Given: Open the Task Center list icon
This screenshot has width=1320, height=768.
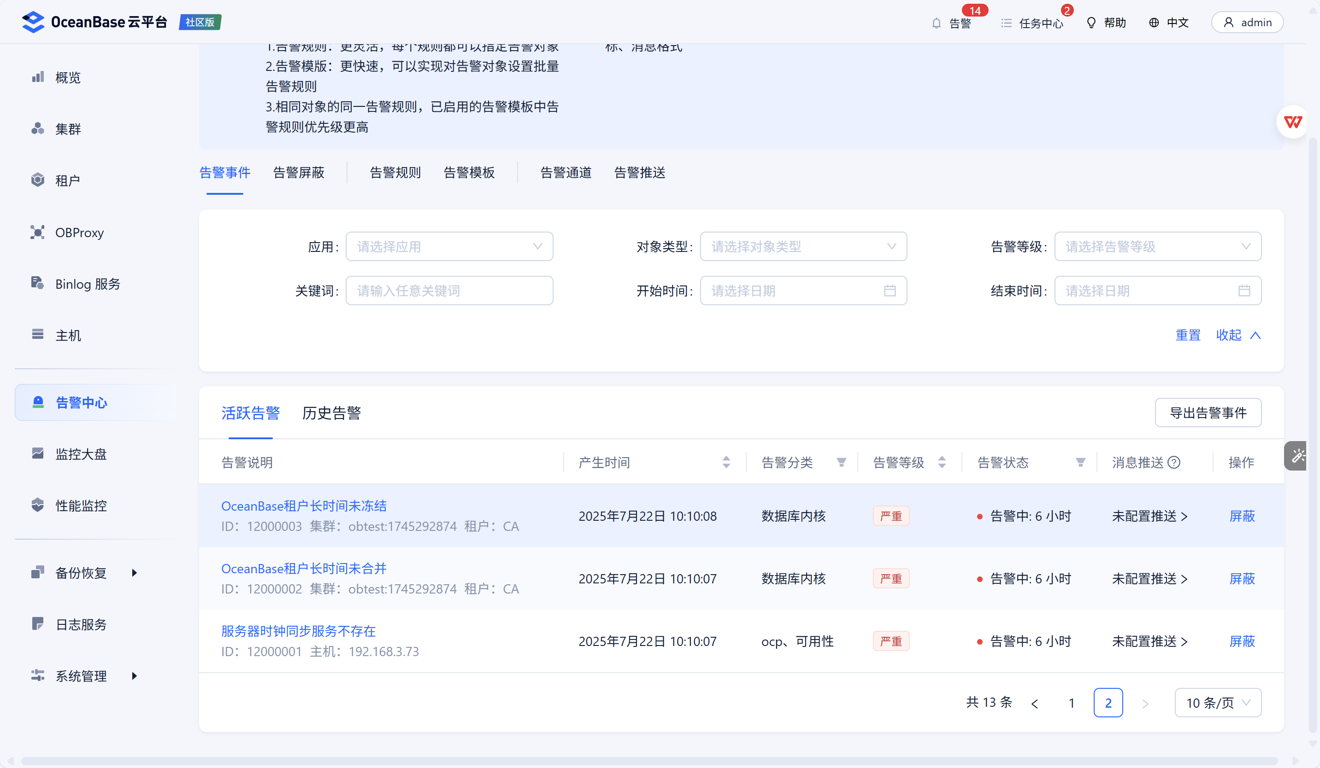Looking at the screenshot, I should 1006,23.
